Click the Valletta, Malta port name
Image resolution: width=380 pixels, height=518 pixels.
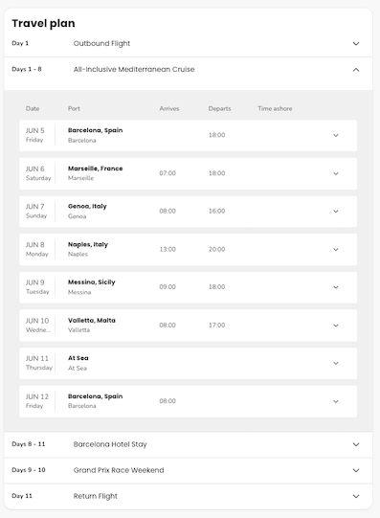[x=92, y=321]
